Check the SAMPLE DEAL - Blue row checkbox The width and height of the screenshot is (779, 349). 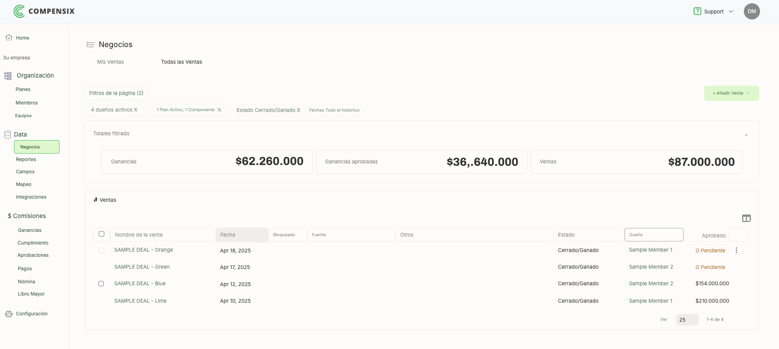coord(101,284)
